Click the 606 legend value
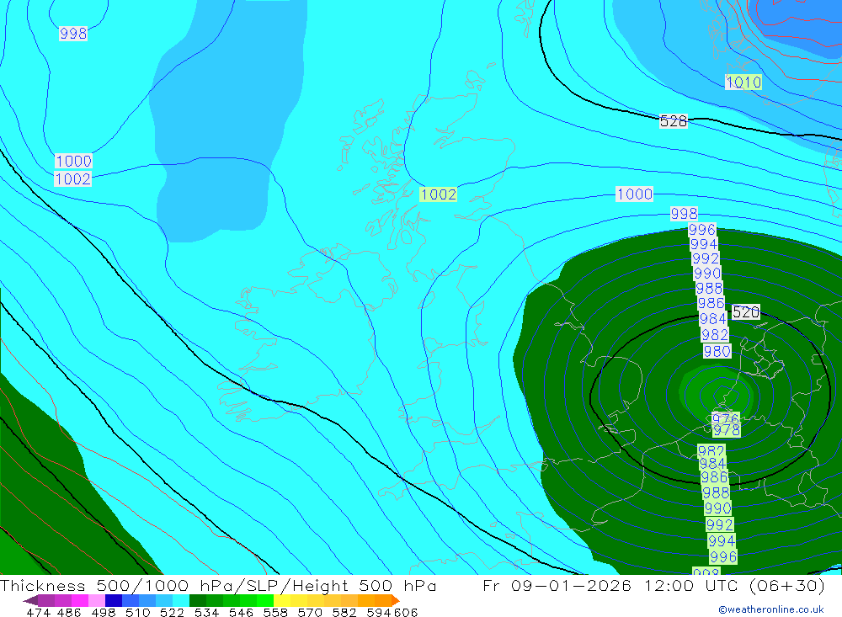The image size is (842, 617). pos(405,612)
